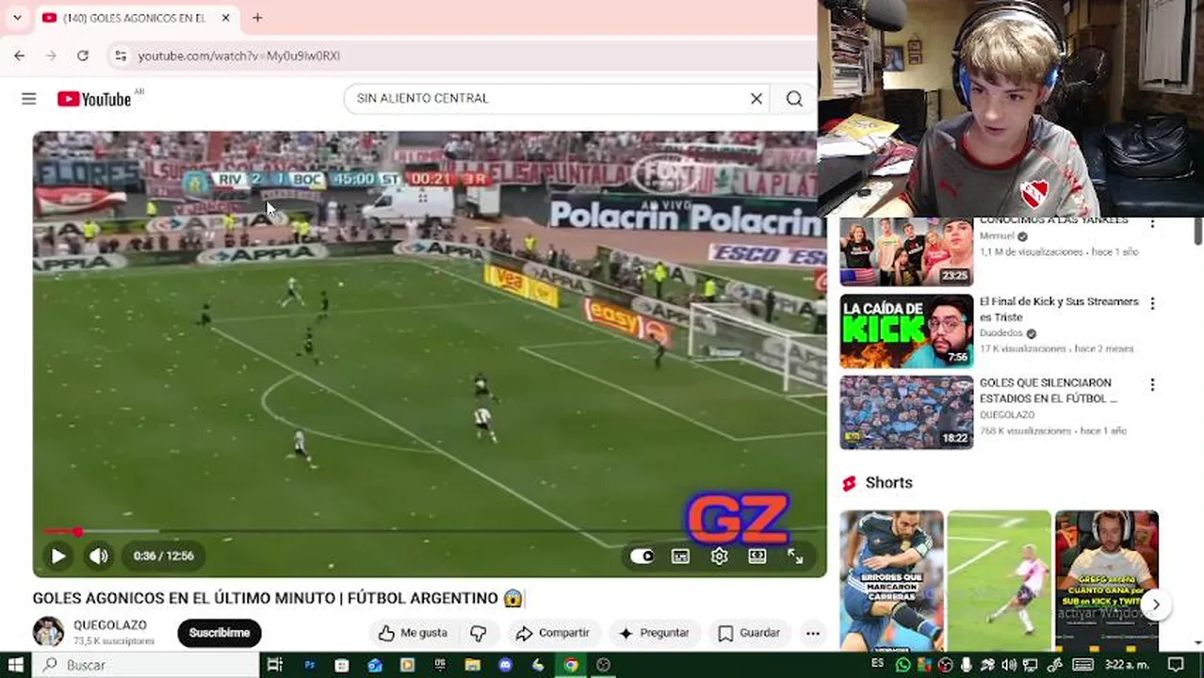This screenshot has width=1204, height=678.
Task: Click the video time 0:36 / 12:56
Action: pyautogui.click(x=163, y=556)
